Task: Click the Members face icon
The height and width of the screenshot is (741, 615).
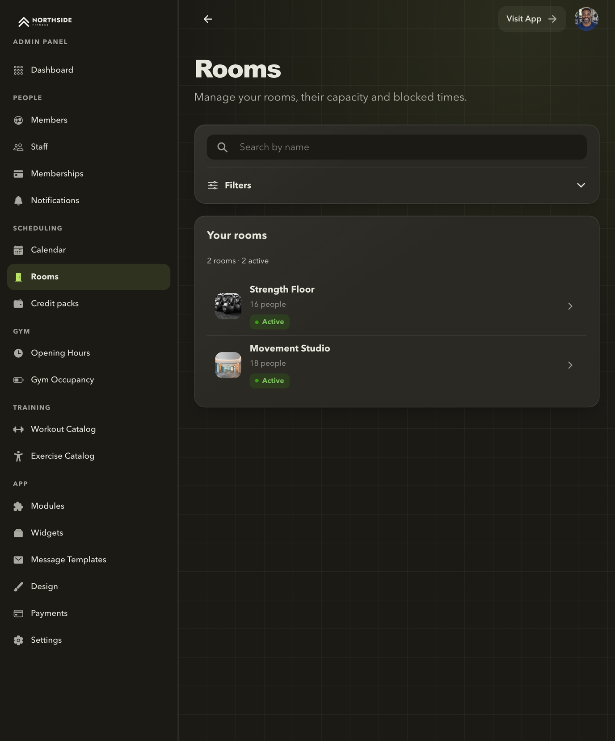Action: 18,120
